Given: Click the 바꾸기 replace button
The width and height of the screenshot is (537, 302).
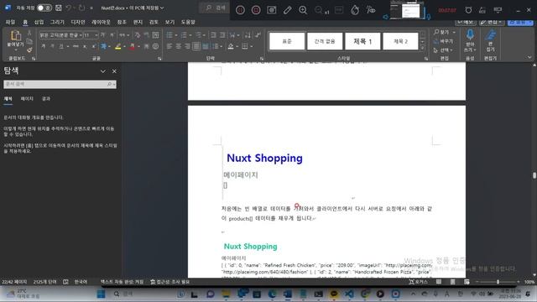Looking at the screenshot, I should point(443,41).
